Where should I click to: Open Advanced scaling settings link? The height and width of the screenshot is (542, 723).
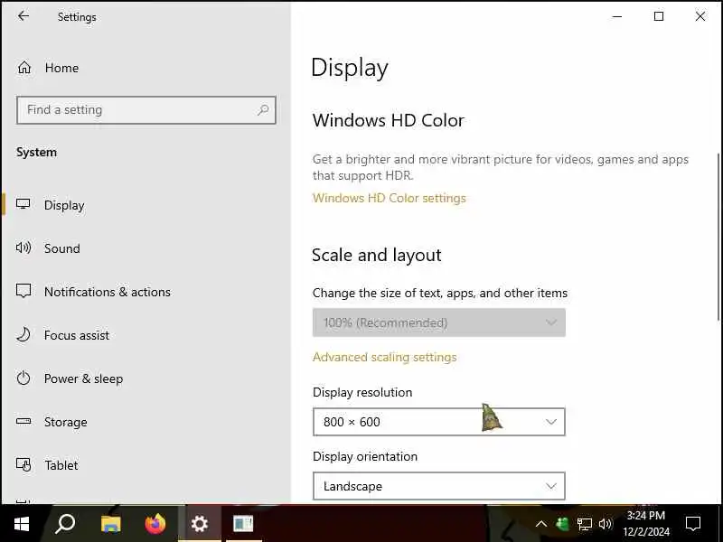pyautogui.click(x=385, y=357)
